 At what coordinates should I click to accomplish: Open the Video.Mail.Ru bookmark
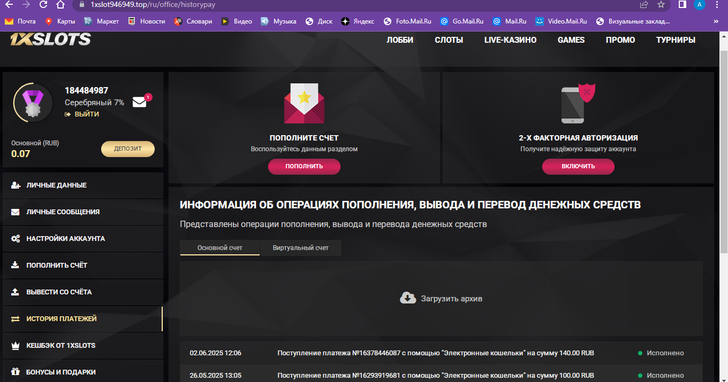[x=561, y=21]
